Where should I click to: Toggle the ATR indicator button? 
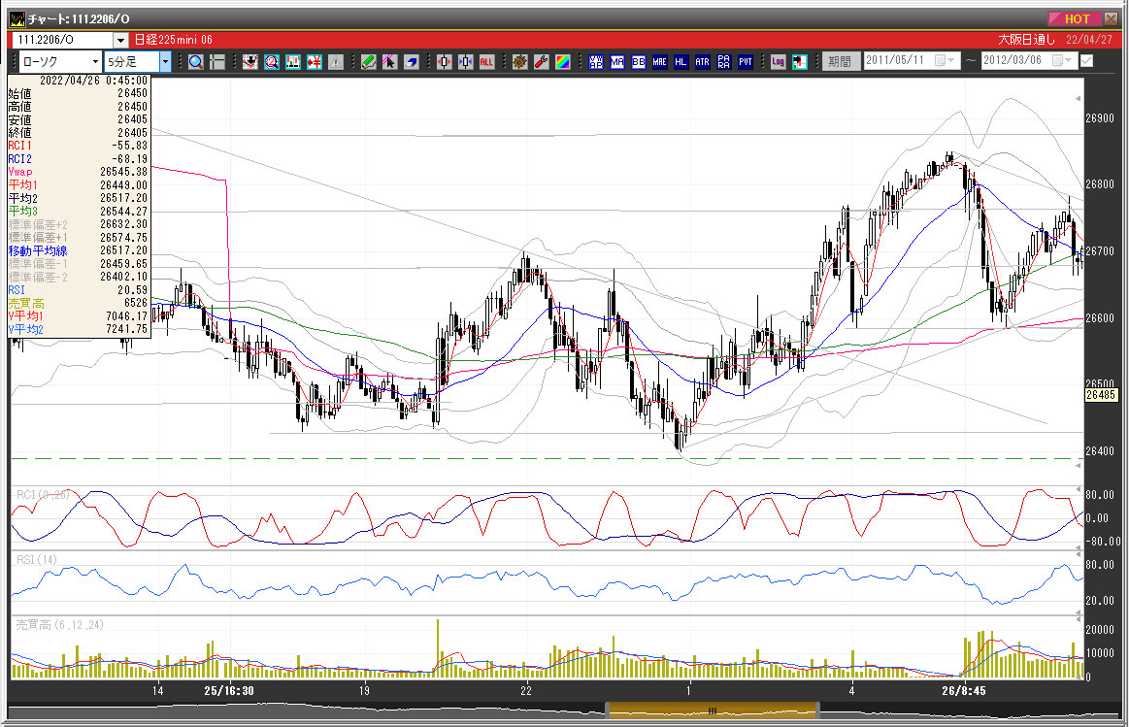click(702, 62)
